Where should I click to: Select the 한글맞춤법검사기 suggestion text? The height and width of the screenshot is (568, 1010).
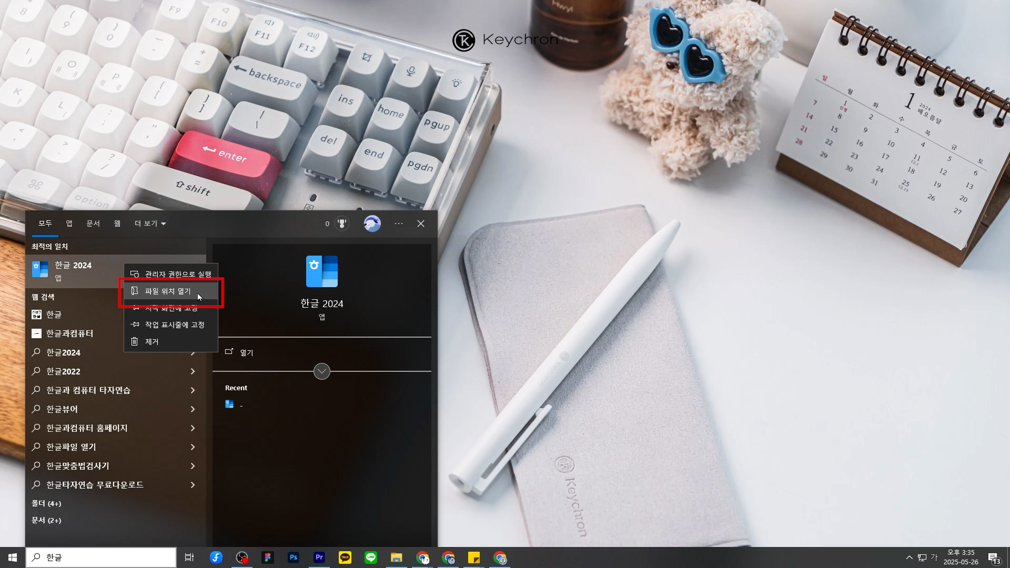[x=78, y=466]
